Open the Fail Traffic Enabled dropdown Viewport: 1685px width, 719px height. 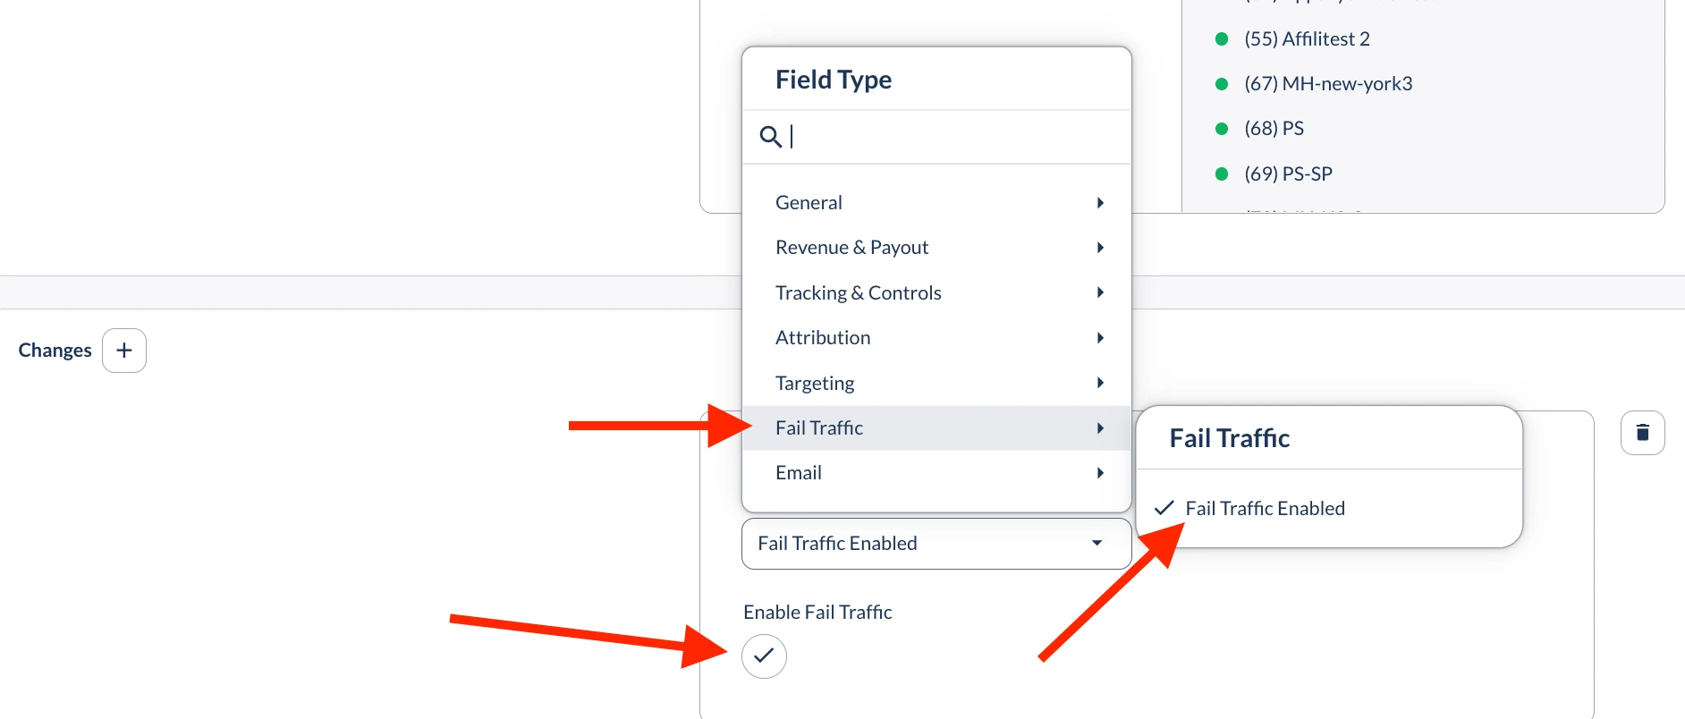(936, 544)
